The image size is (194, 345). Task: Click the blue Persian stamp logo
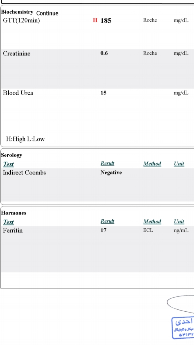click(183, 328)
